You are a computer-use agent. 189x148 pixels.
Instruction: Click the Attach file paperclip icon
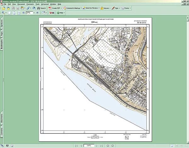(28, 8)
